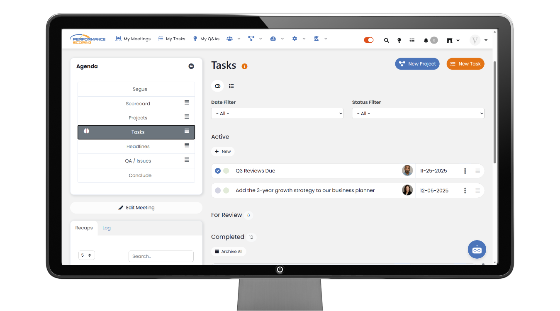The width and height of the screenshot is (560, 311).
Task: Open the Status Filter dropdown
Action: point(418,114)
